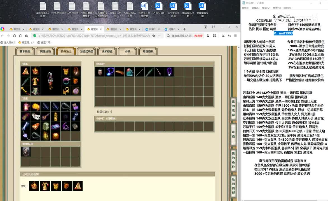328x201 pixels.
Task: Click the 返回顶部 side button
Action: coord(233,186)
